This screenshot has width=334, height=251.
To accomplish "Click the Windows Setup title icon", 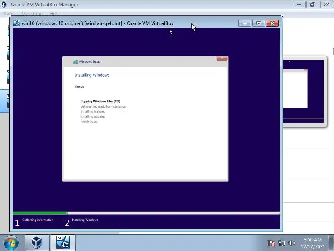I will click(x=76, y=62).
